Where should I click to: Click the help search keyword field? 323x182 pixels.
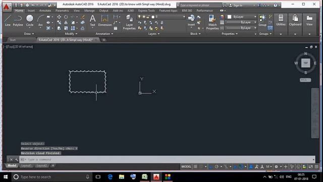click(201, 6)
